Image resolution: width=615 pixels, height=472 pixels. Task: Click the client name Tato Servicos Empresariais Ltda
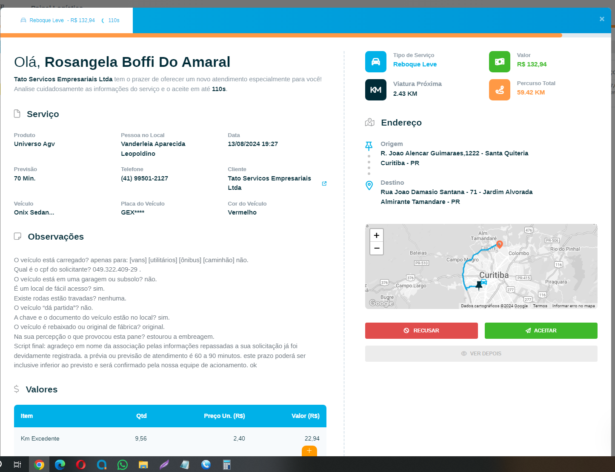pos(269,183)
